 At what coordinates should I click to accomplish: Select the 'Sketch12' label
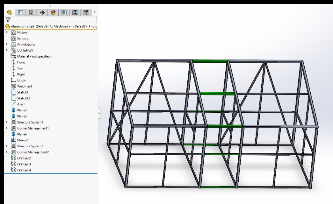click(24, 98)
